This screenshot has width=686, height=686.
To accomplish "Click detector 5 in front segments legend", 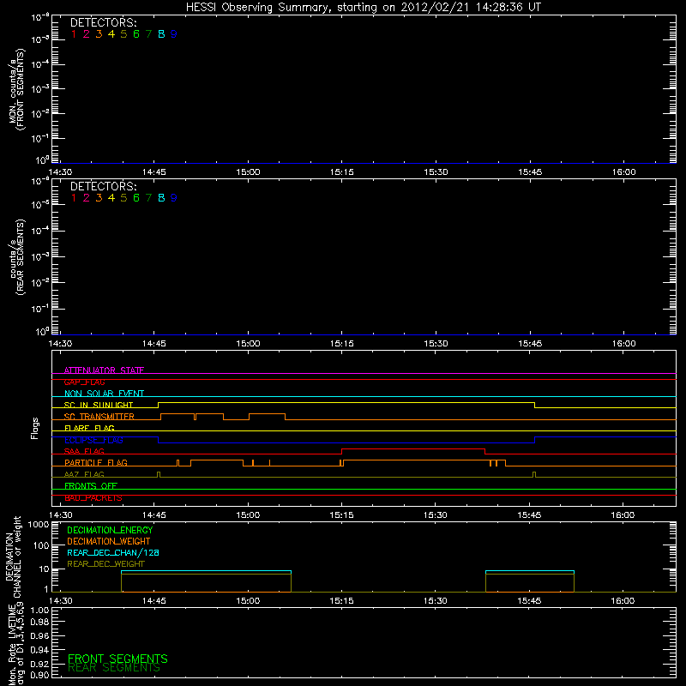I will pos(123,34).
